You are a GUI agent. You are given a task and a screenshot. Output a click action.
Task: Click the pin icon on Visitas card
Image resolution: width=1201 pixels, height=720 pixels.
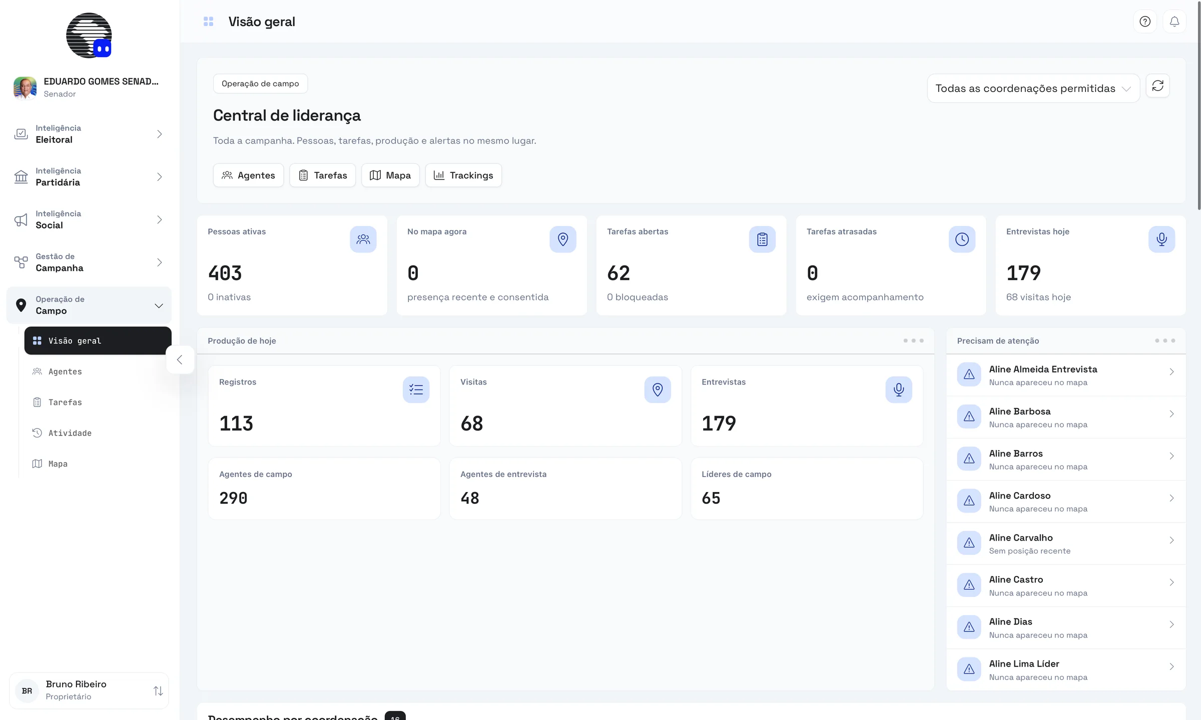pyautogui.click(x=658, y=389)
